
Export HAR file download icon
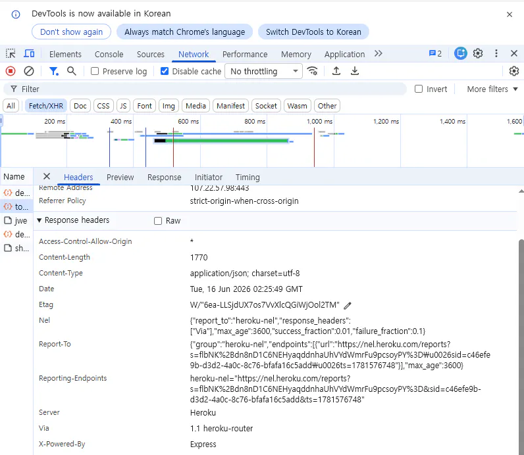tap(355, 71)
